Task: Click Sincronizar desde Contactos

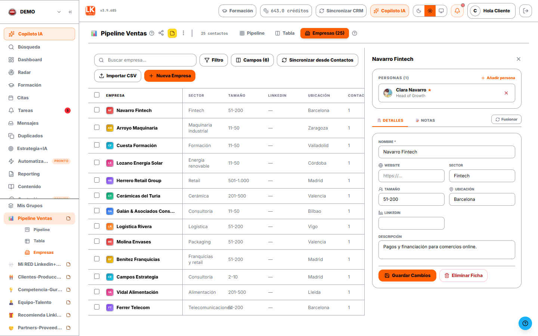Action: coord(318,60)
